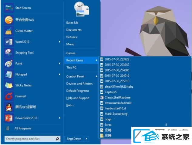
Task: Launch PowerPoint 2013 icon
Action: point(9,118)
